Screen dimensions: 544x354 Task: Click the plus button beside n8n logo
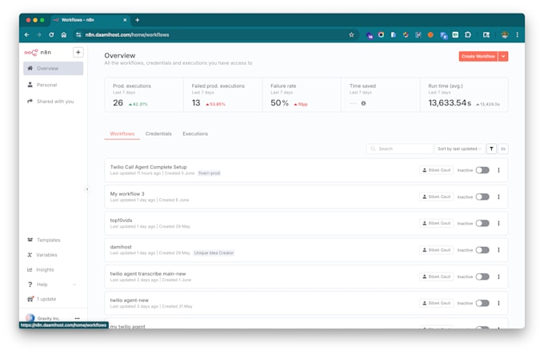pyautogui.click(x=78, y=52)
